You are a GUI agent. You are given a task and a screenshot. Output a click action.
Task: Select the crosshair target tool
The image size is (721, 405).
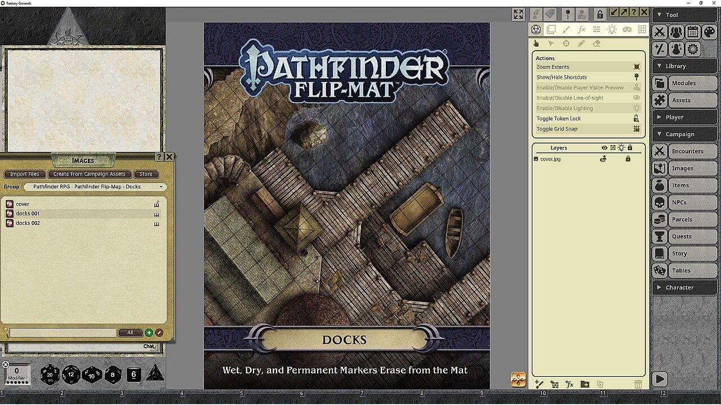566,43
